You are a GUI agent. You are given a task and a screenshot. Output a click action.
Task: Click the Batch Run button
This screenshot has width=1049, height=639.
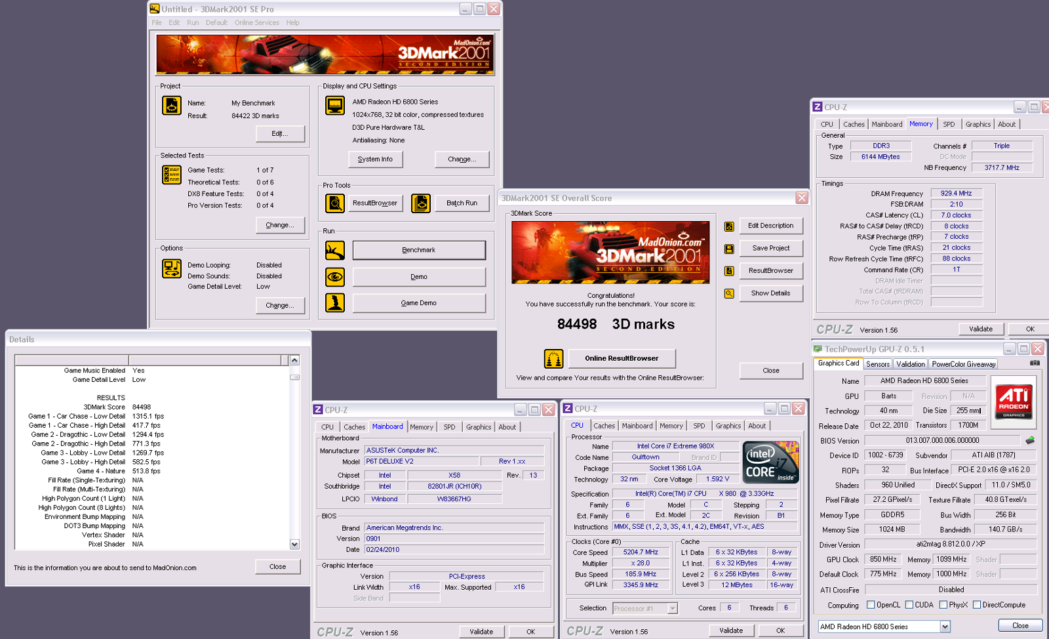462,203
